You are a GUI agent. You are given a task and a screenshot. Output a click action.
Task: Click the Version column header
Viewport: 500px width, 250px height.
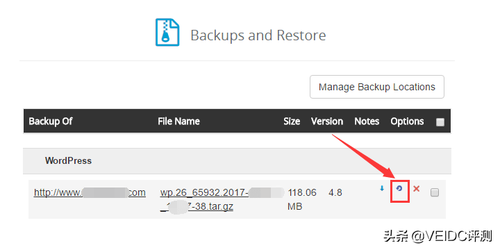point(327,121)
